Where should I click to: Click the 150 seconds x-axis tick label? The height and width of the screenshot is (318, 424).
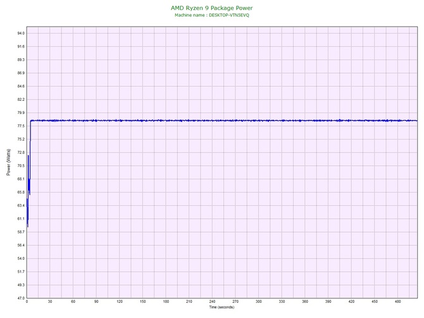[143, 302]
